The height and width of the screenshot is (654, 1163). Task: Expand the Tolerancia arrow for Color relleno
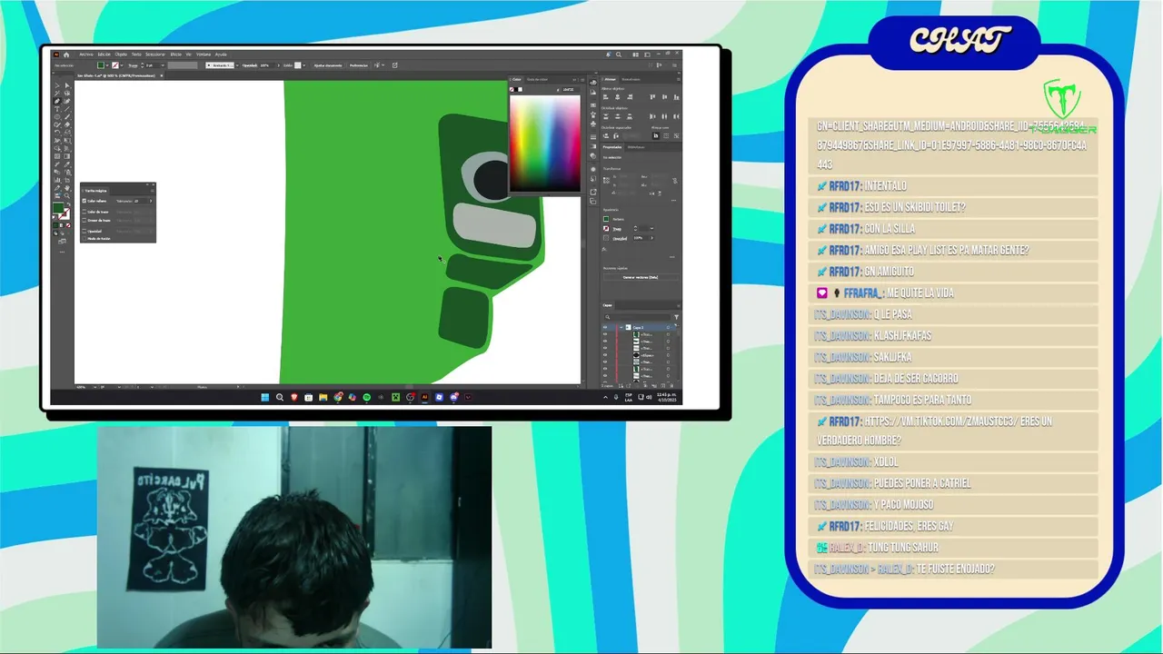(151, 201)
